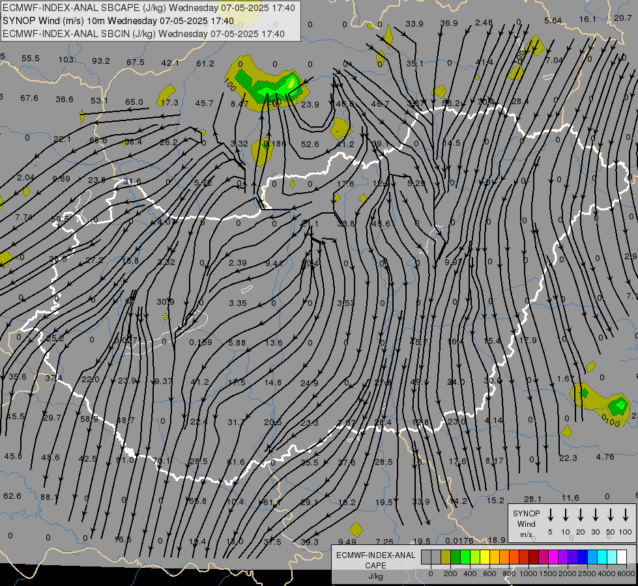Select the magenta swatch in CAPE legend

click(x=553, y=557)
